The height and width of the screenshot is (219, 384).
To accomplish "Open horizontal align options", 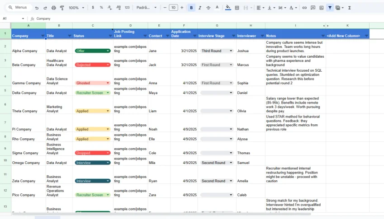I will coord(260,8).
